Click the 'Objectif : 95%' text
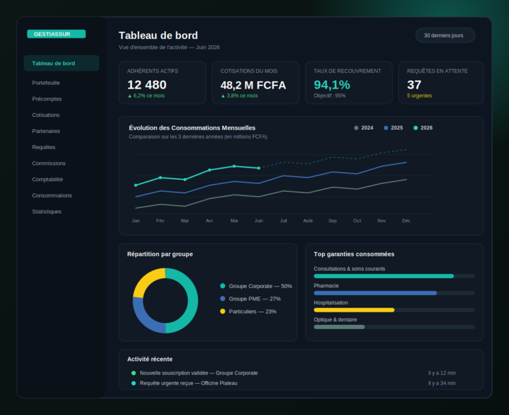Screen dimensions: 509x415 (x=329, y=96)
